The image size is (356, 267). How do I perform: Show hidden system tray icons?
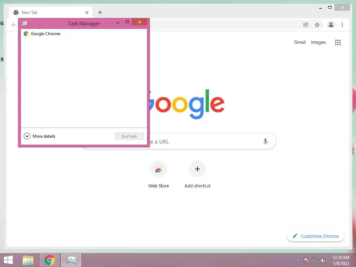click(298, 260)
